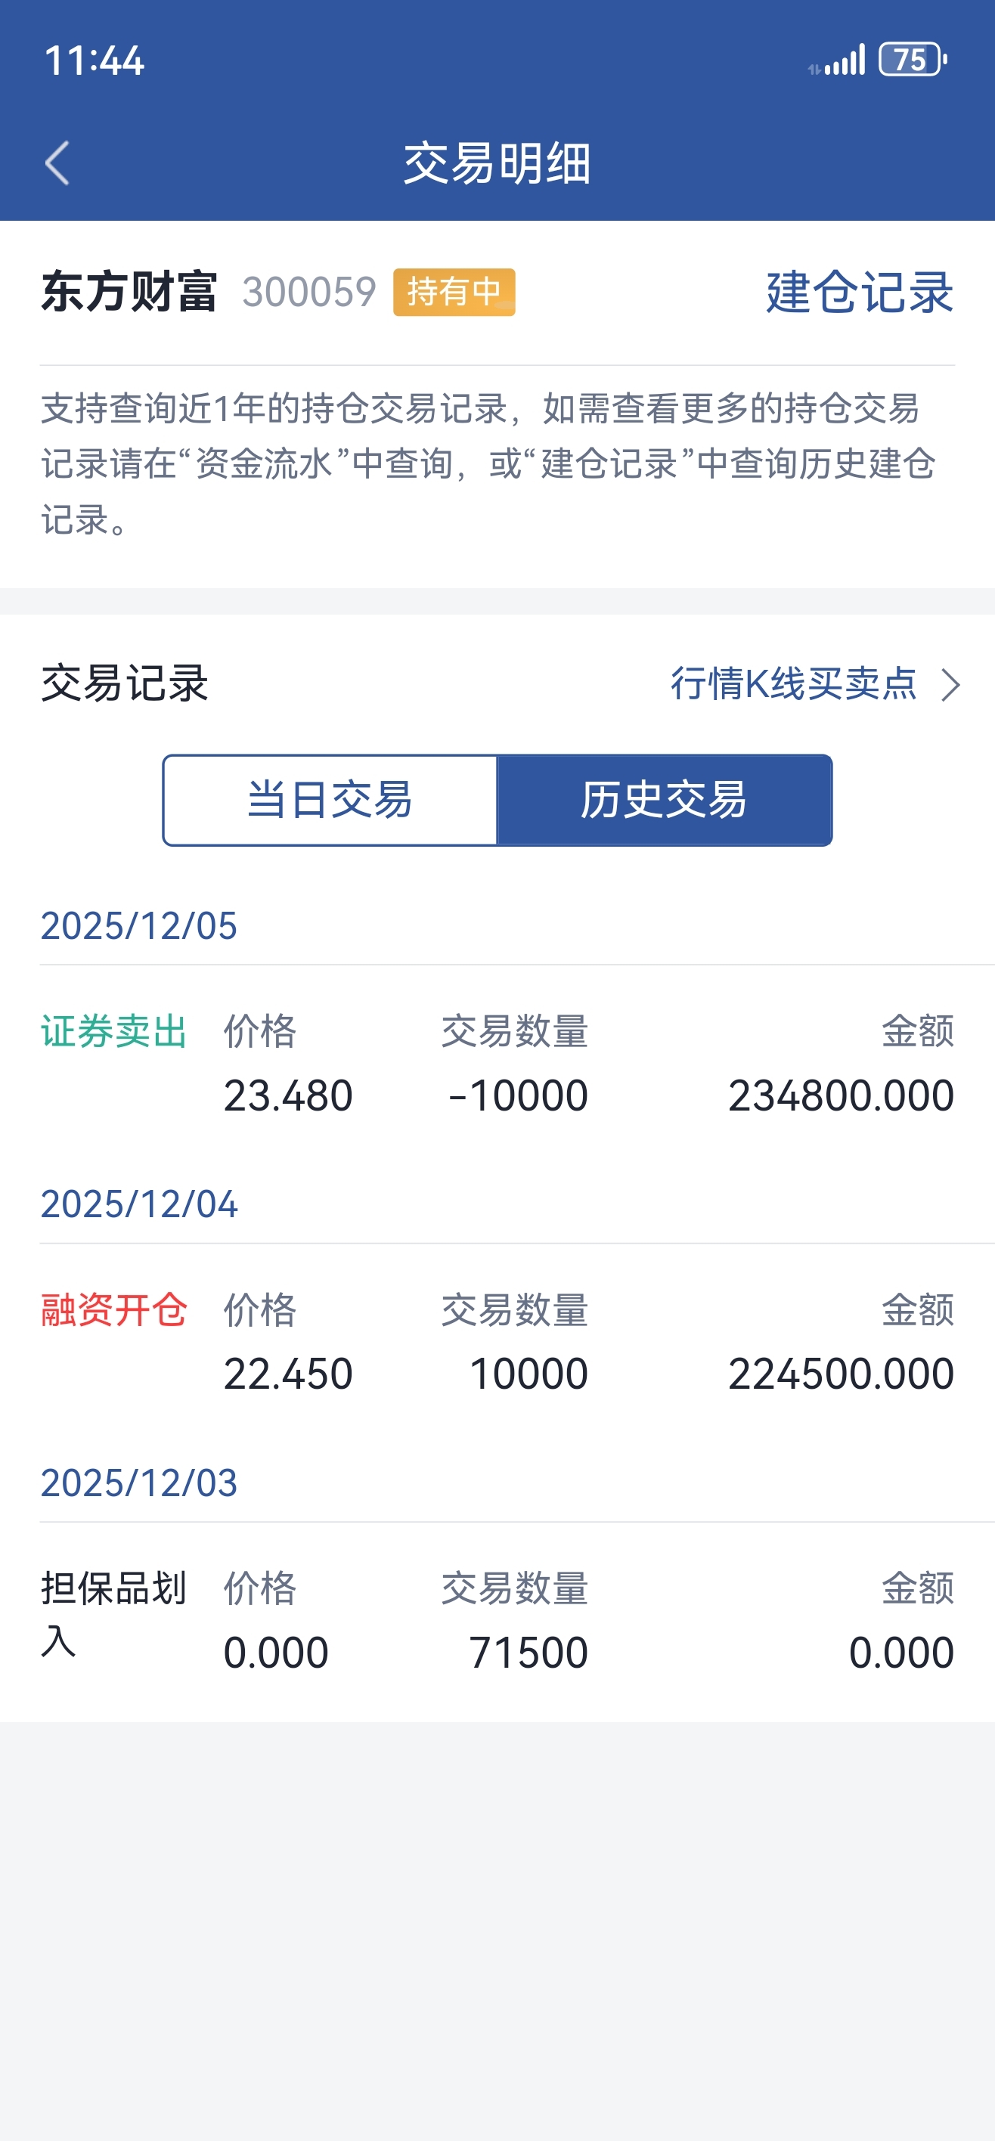Tap the status bar clock 11:44
The height and width of the screenshot is (2141, 995).
click(94, 60)
